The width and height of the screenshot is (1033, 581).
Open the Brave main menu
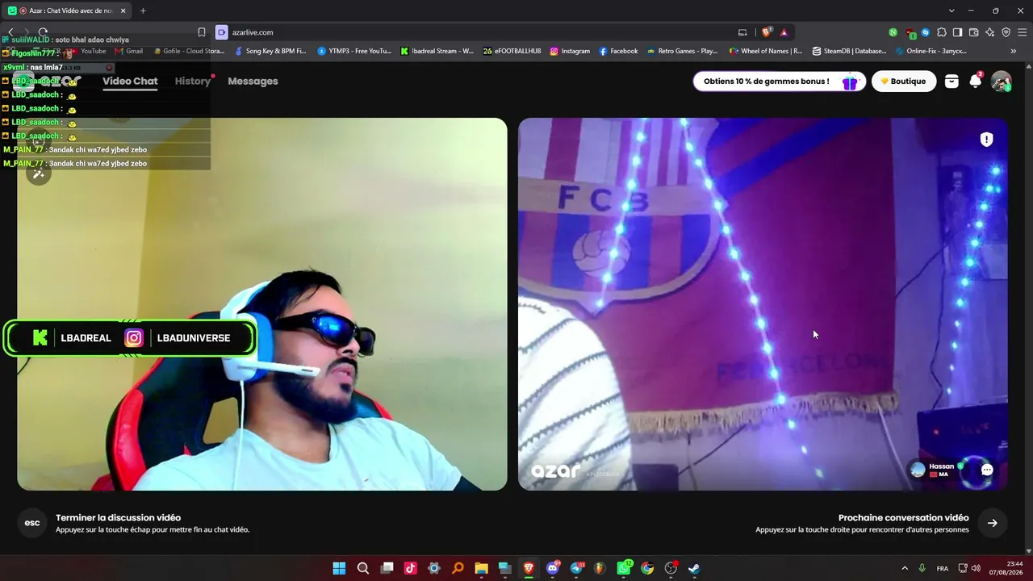pos(1022,32)
